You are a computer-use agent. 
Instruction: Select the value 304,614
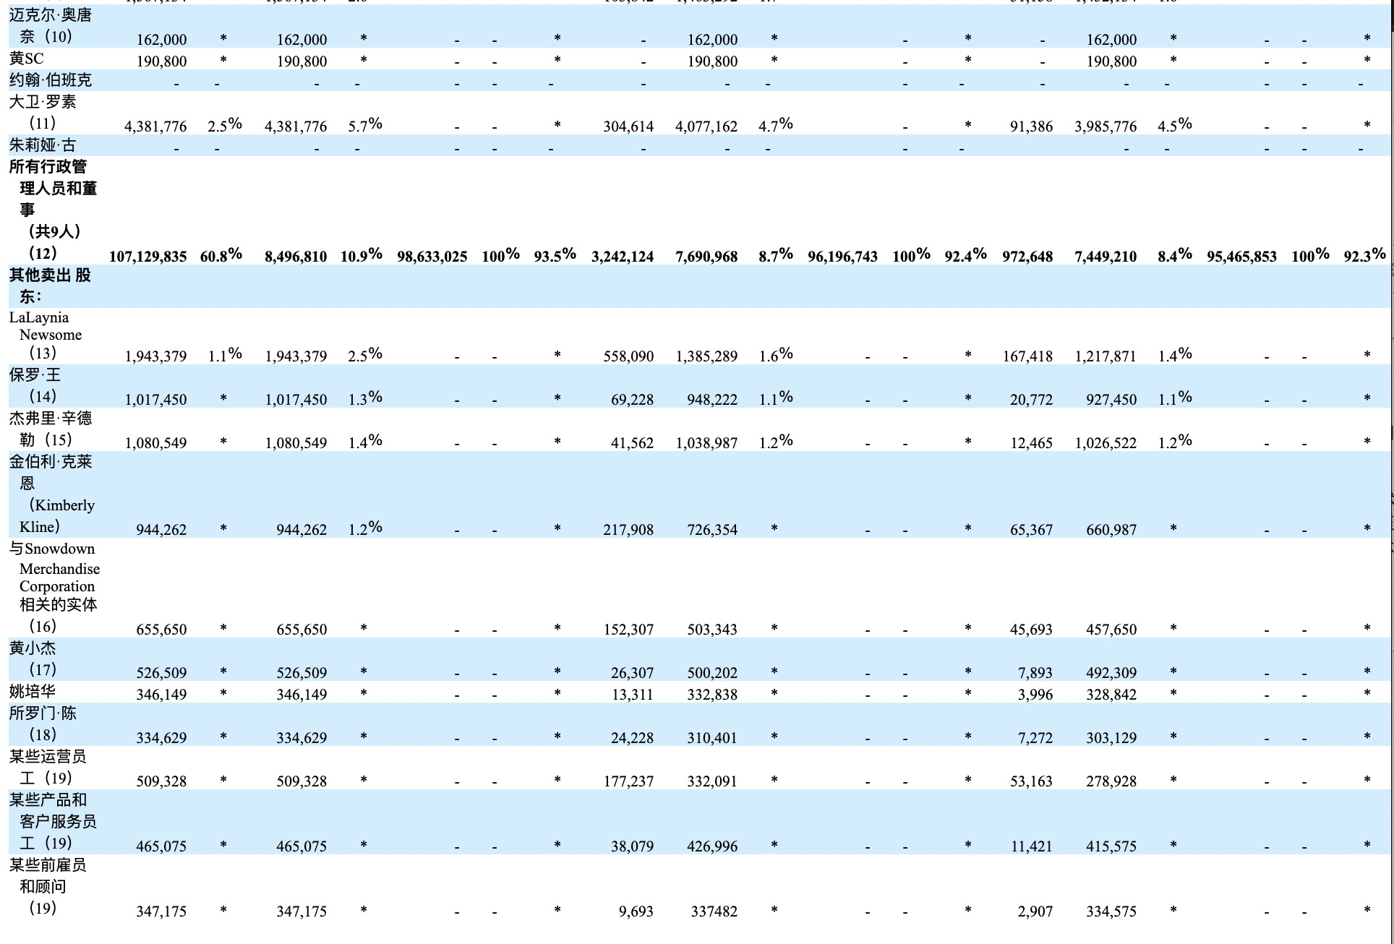point(628,126)
